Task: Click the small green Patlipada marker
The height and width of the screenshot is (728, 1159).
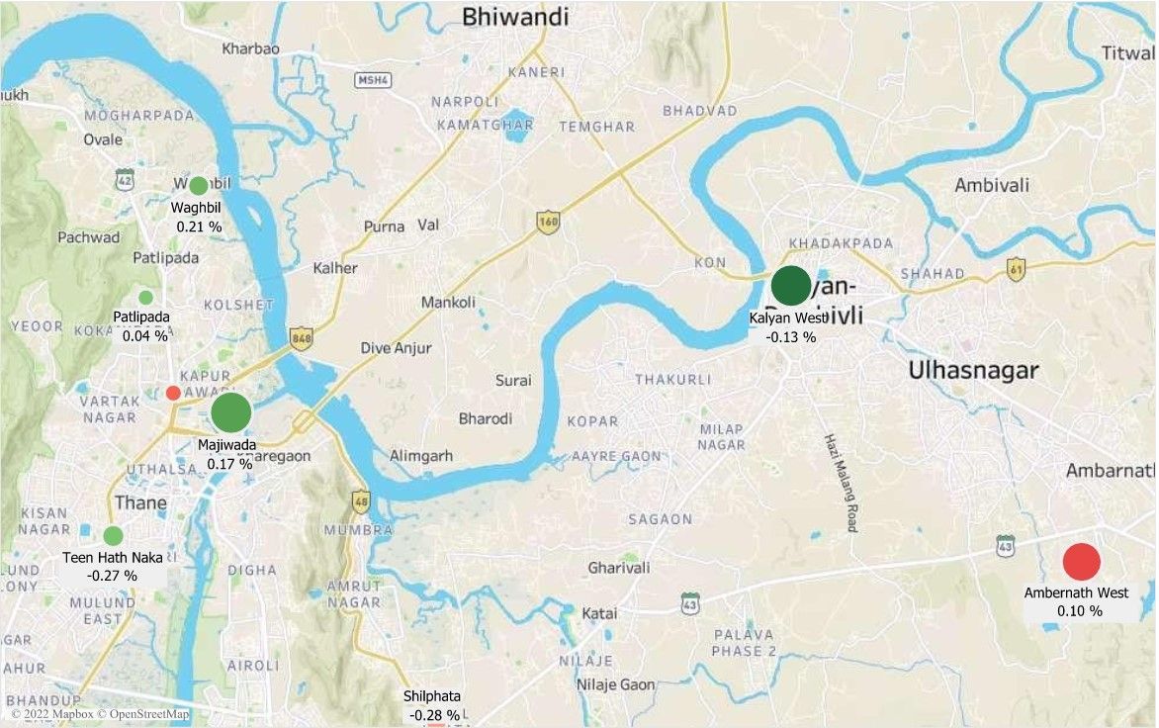Action: tap(145, 297)
